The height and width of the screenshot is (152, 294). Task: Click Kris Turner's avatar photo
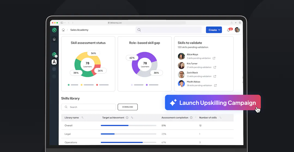181,65
